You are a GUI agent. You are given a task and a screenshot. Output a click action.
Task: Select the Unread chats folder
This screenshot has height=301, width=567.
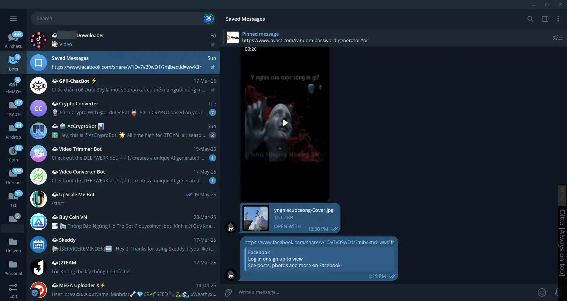13,176
